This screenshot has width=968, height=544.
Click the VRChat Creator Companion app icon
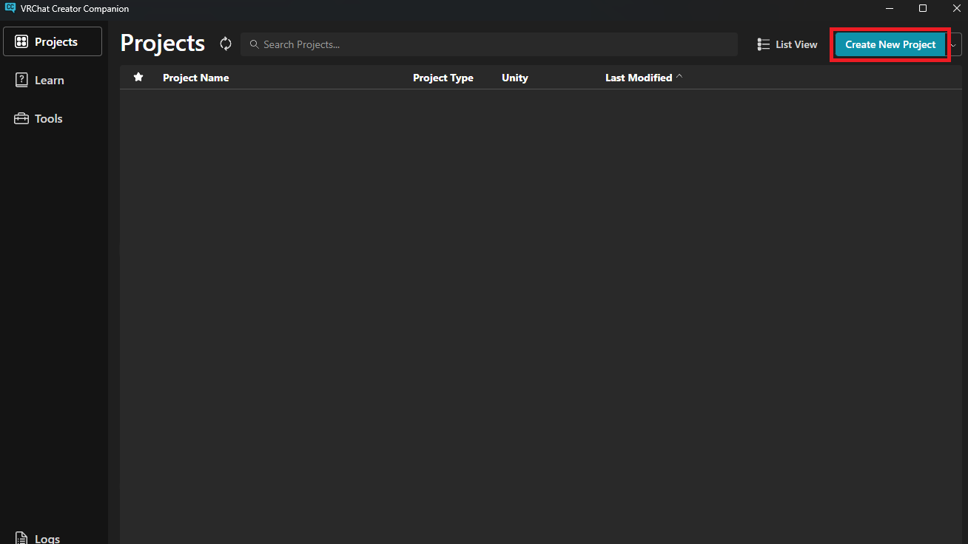[10, 8]
